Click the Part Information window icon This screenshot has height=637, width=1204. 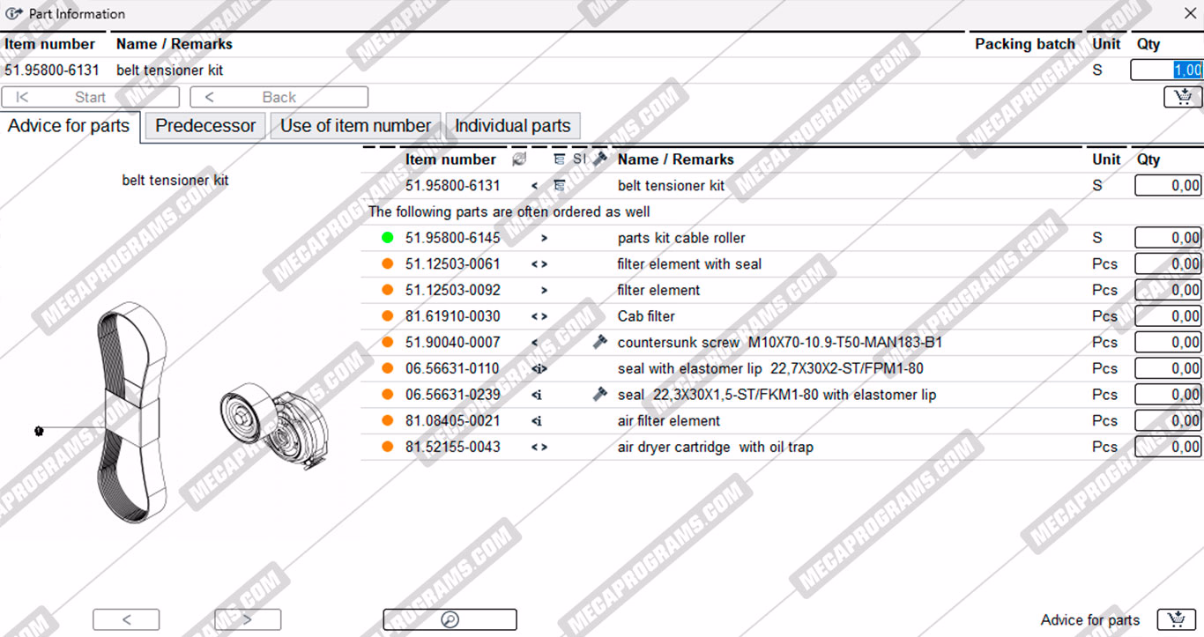(14, 13)
